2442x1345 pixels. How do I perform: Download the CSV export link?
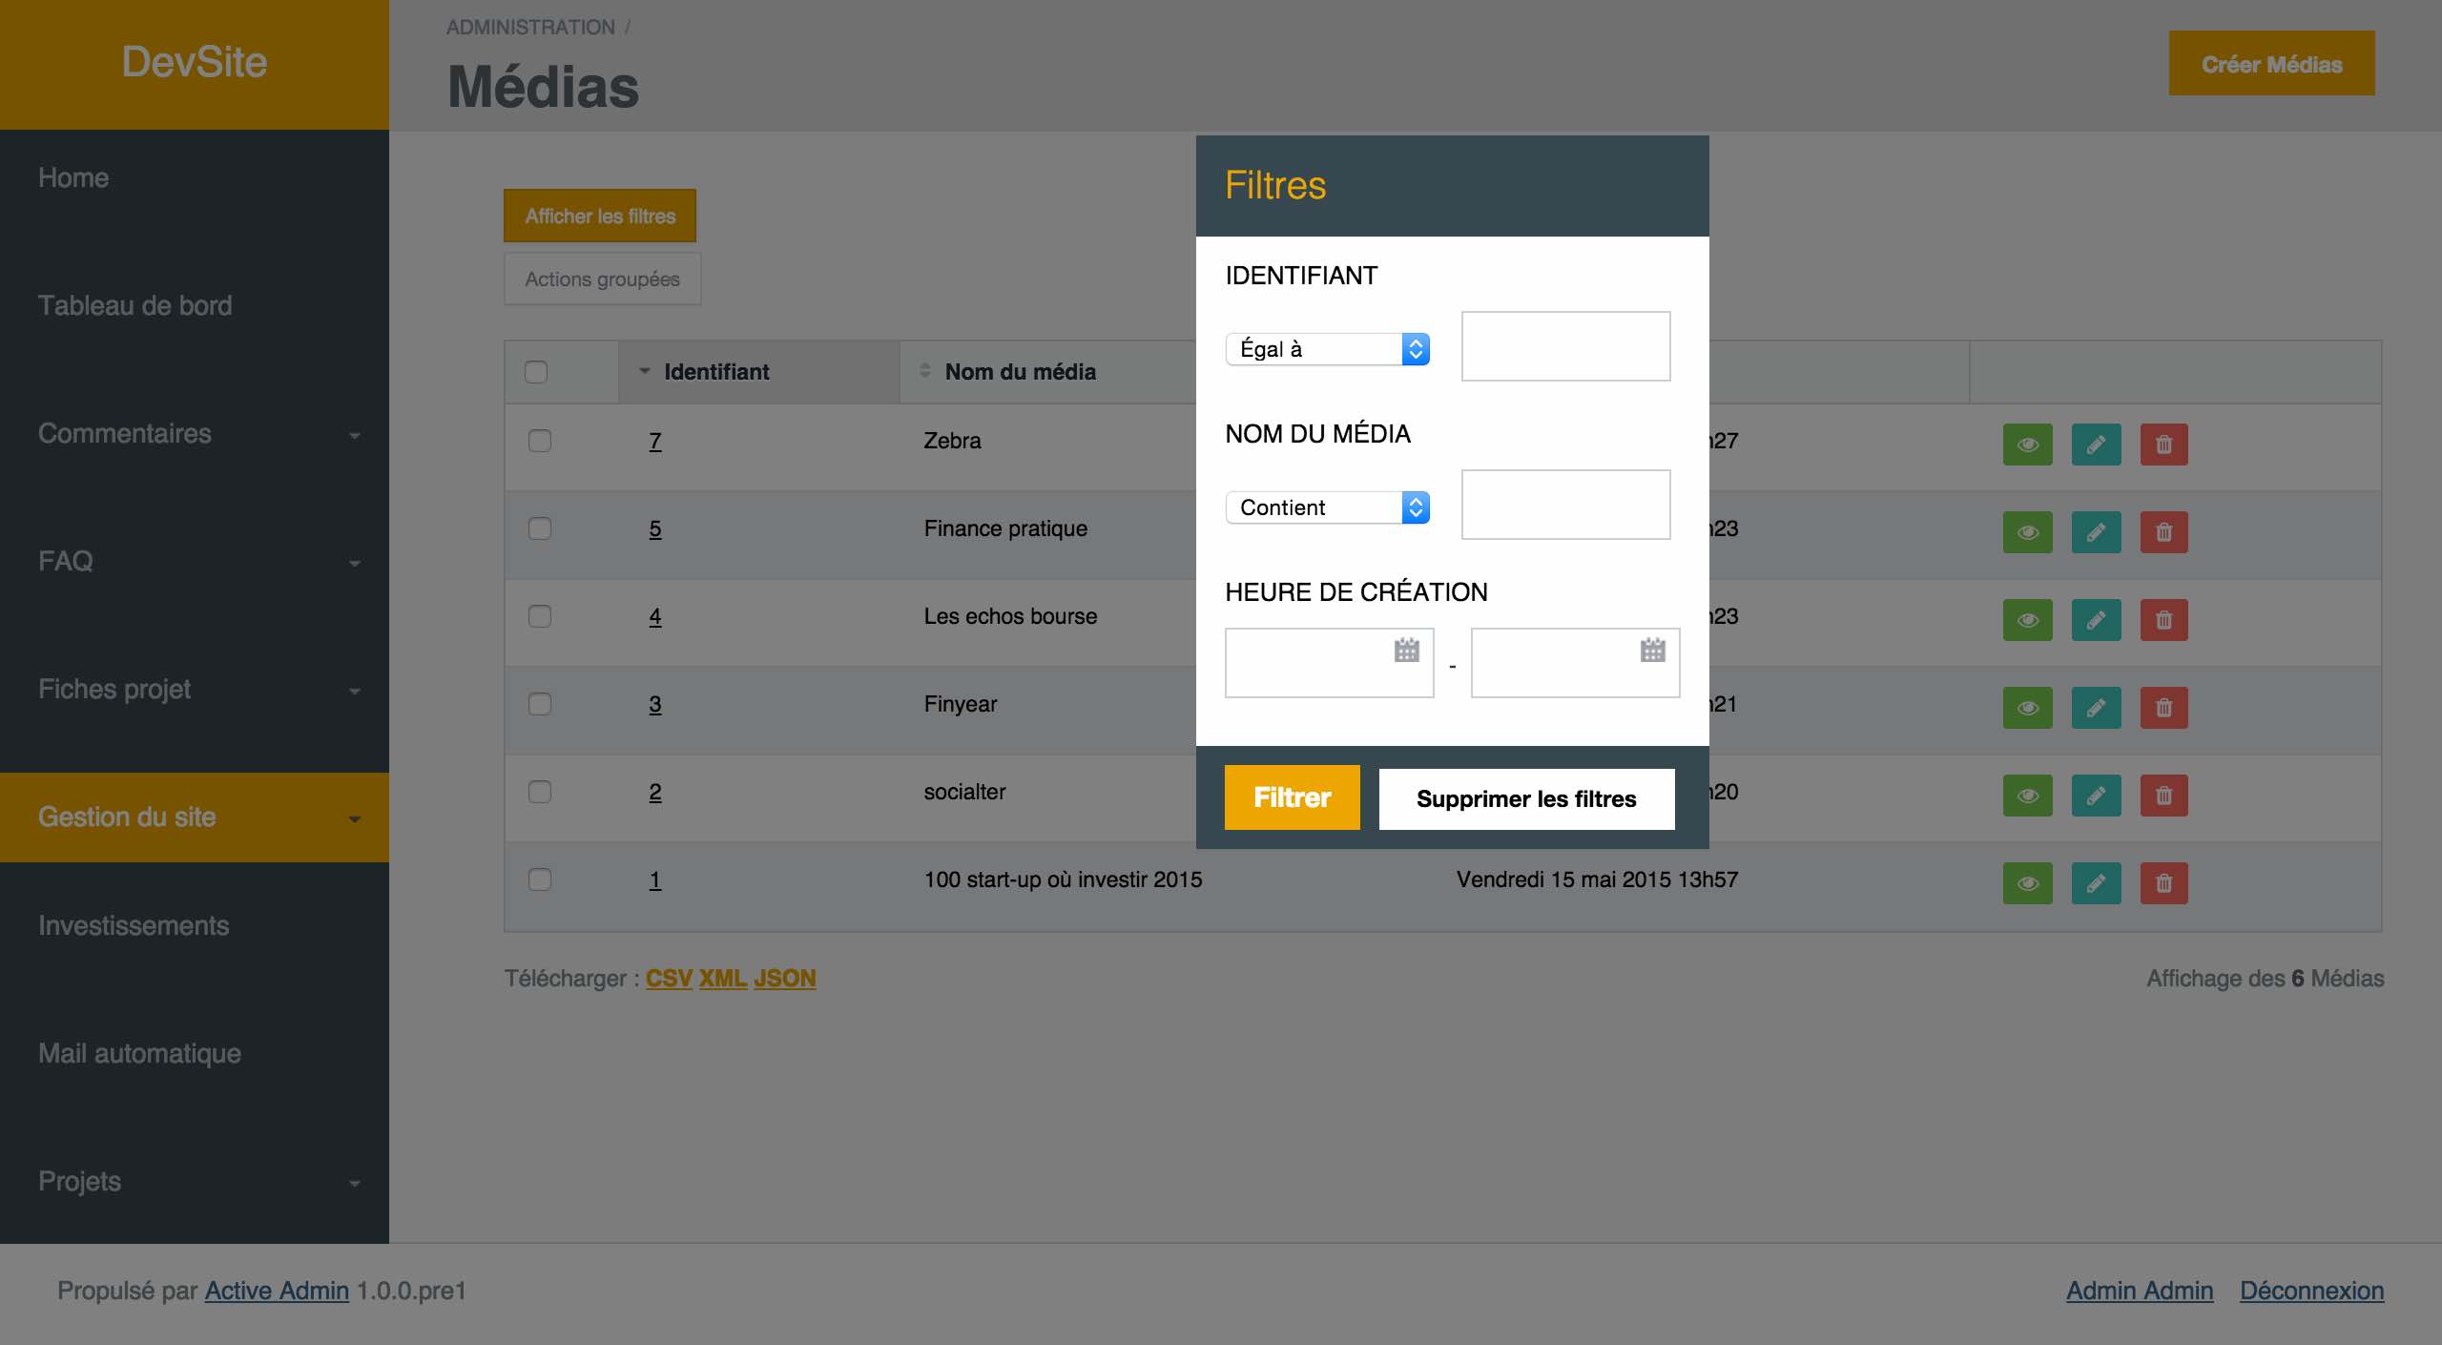669,979
